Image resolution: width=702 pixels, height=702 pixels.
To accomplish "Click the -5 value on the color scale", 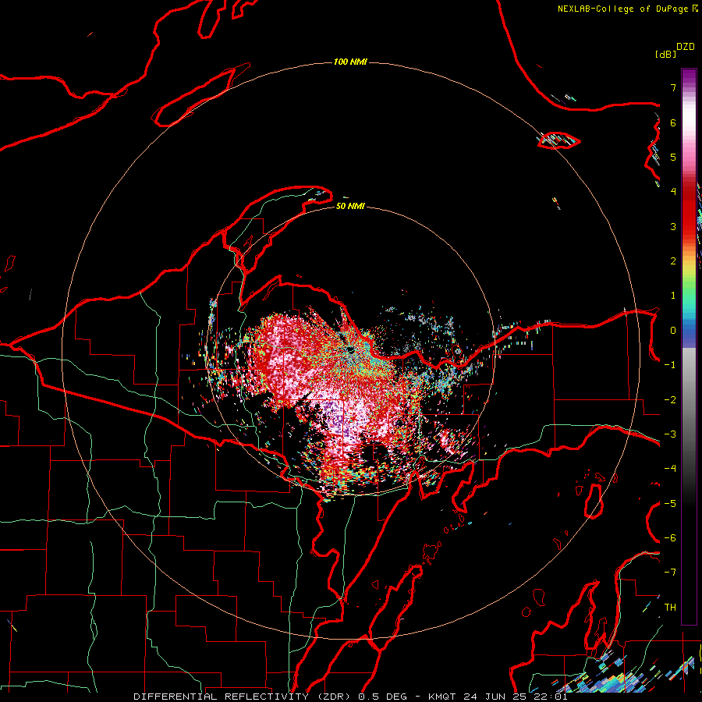I will pyautogui.click(x=670, y=504).
